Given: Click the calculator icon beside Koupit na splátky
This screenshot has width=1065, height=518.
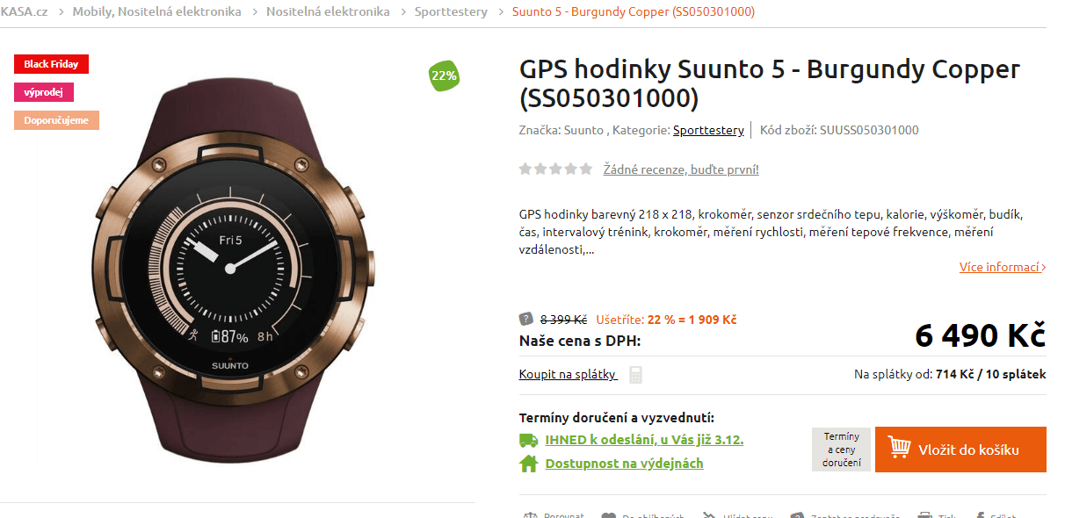Looking at the screenshot, I should pos(636,375).
